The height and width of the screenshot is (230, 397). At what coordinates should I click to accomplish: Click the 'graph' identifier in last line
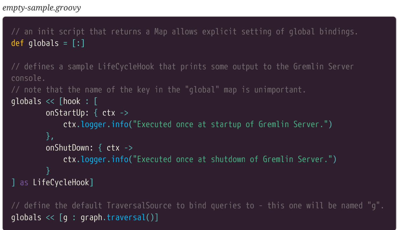[x=91, y=217]
